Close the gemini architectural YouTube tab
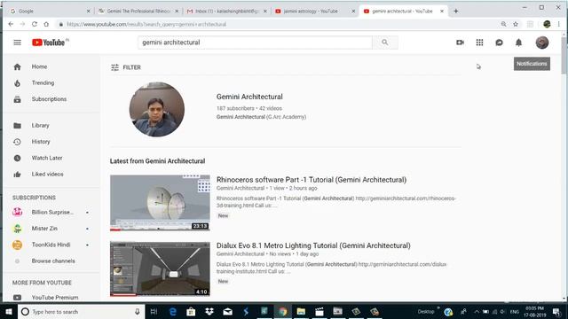The image size is (568, 319). pyautogui.click(x=442, y=12)
